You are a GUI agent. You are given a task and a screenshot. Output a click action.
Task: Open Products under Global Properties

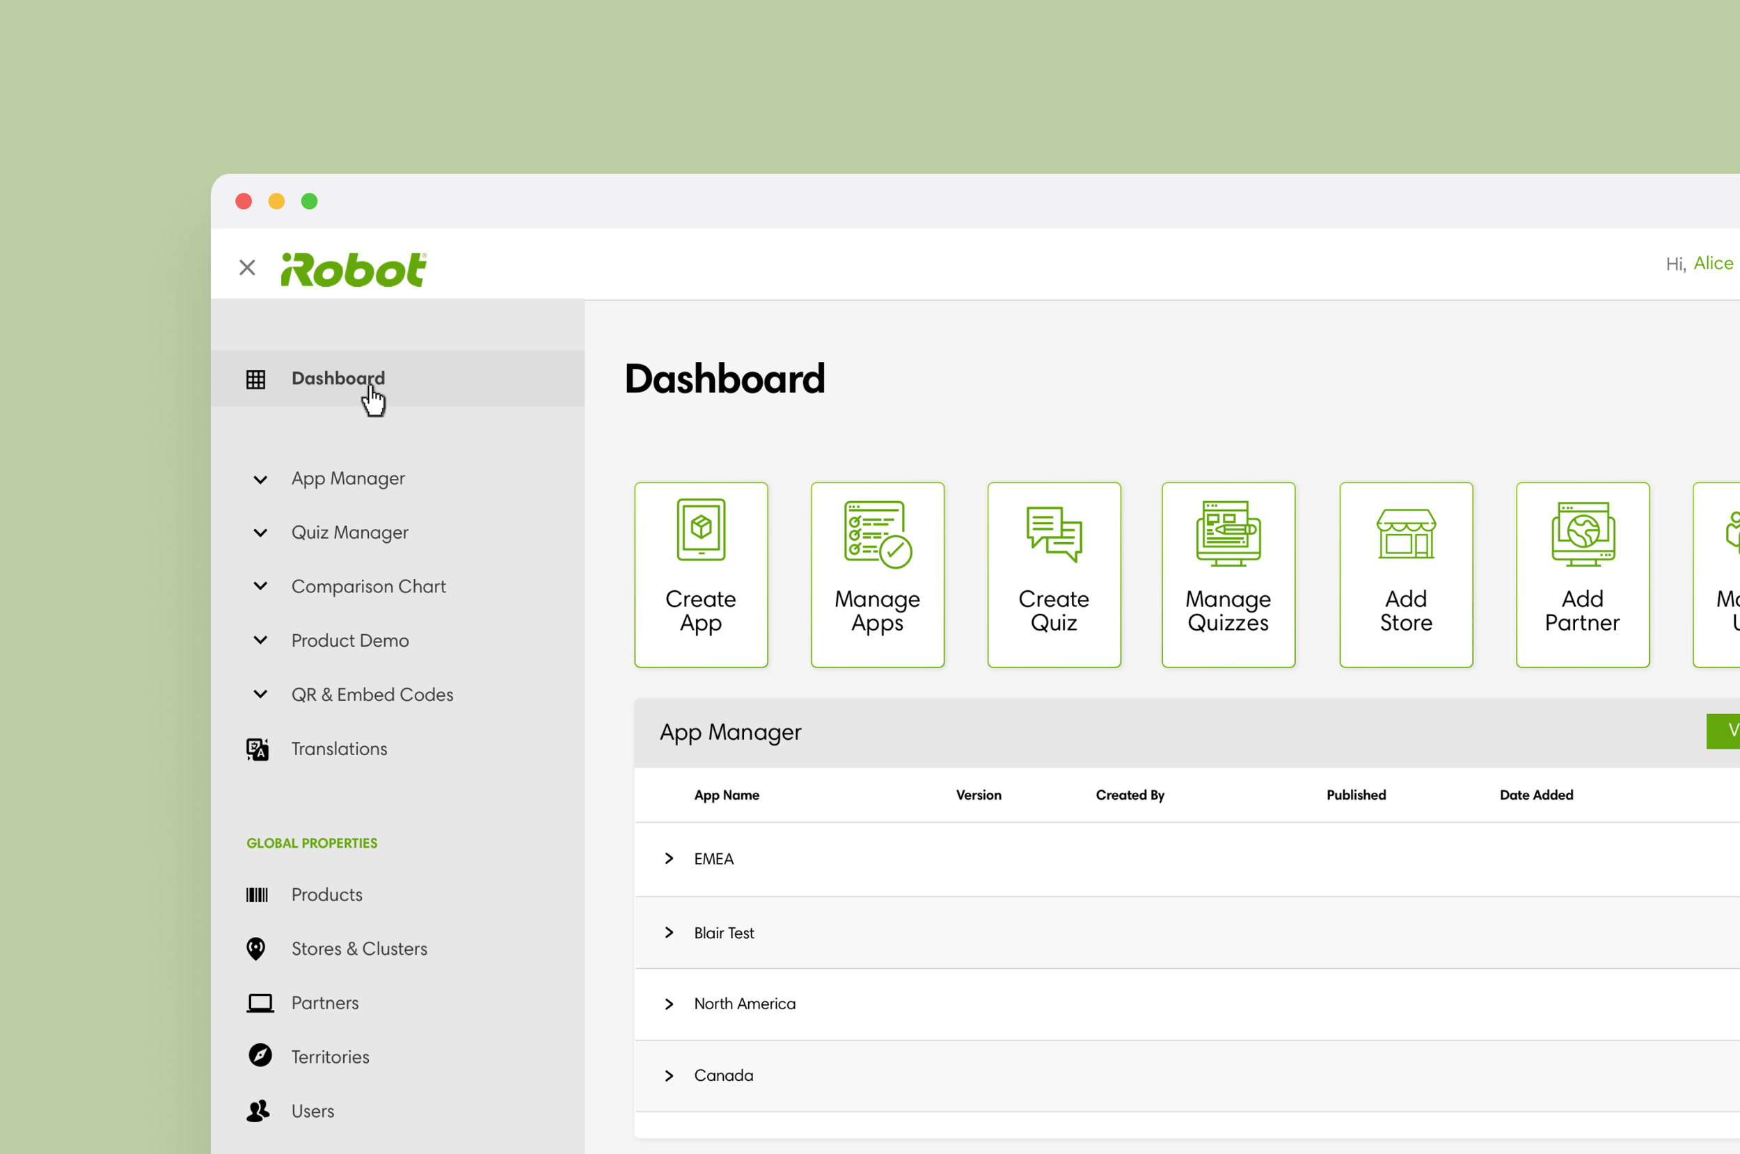pos(326,895)
